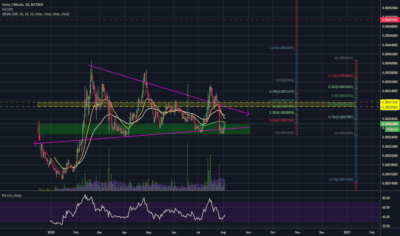Screen dimensions: 400x236
Task: Click the RSI 60.00 axis value
Action: 386,207
